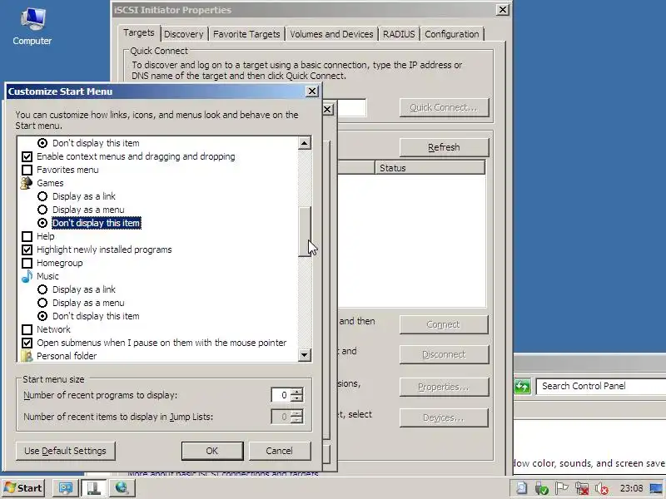The height and width of the screenshot is (499, 666).
Task: Open the Action Center flag icon
Action: click(561, 488)
